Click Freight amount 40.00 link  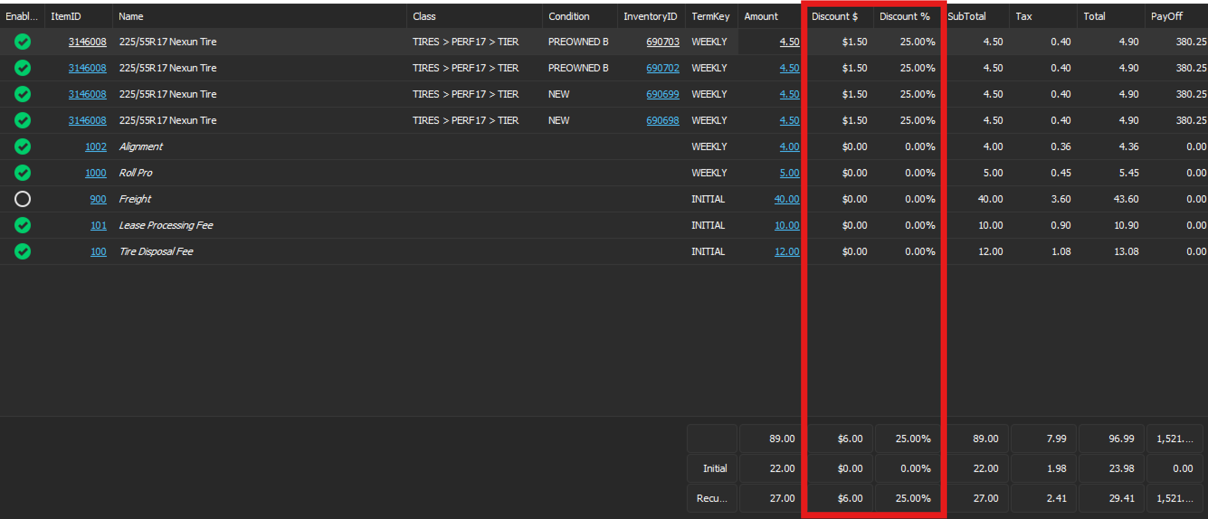click(x=786, y=199)
